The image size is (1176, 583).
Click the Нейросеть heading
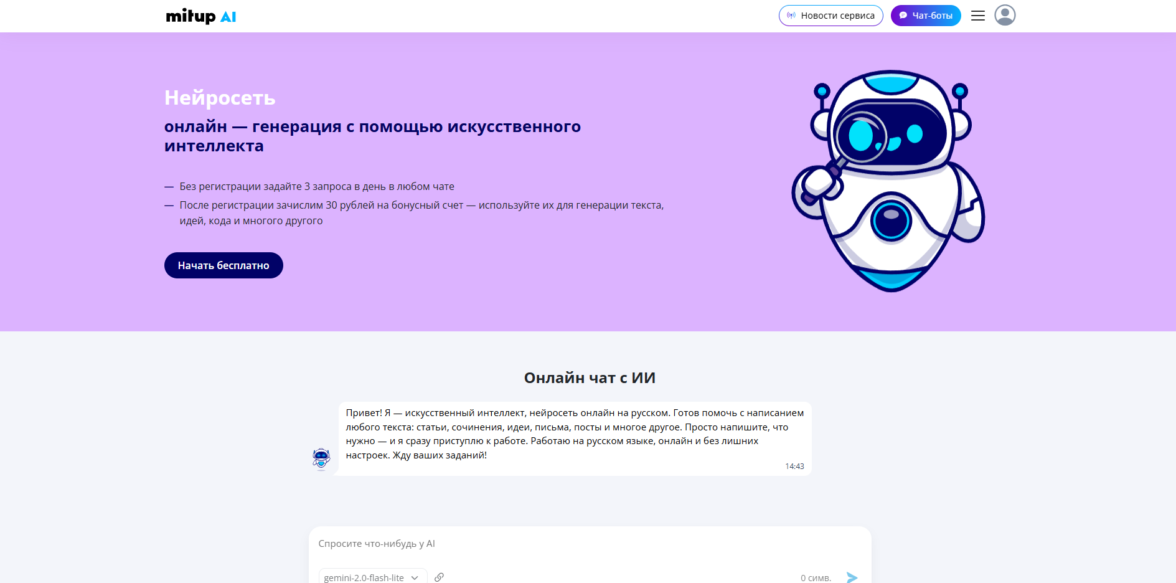[x=220, y=98]
